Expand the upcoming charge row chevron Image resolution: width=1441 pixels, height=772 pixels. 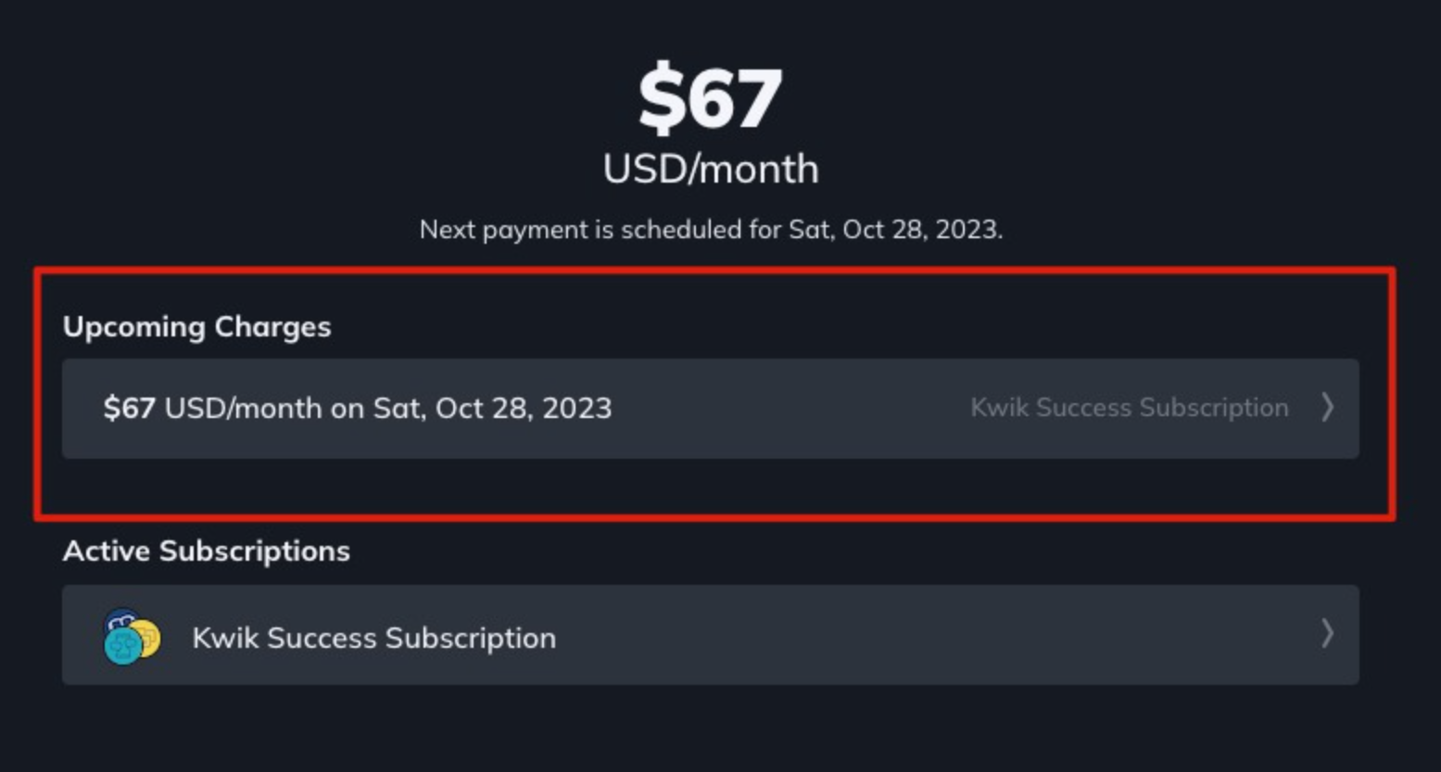(x=1327, y=407)
